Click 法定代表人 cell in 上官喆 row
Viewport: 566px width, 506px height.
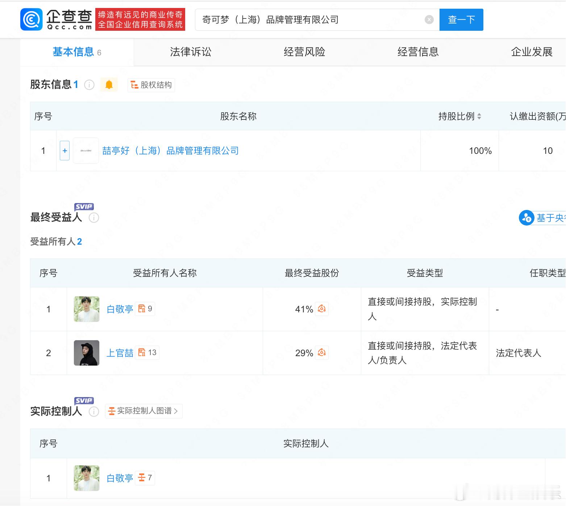527,353
